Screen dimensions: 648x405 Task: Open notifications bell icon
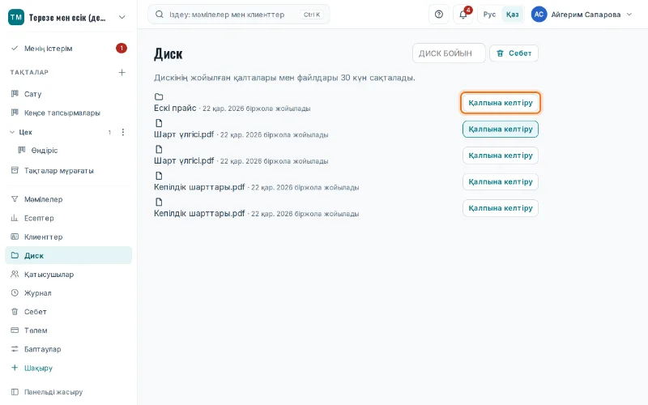(463, 15)
